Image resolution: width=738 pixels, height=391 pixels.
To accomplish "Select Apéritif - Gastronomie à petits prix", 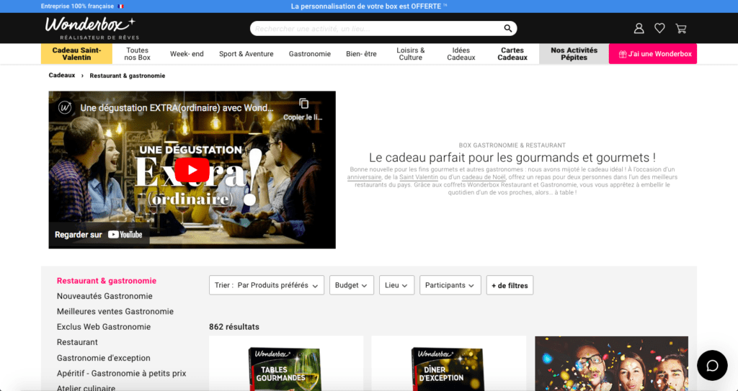I will click(x=121, y=374).
